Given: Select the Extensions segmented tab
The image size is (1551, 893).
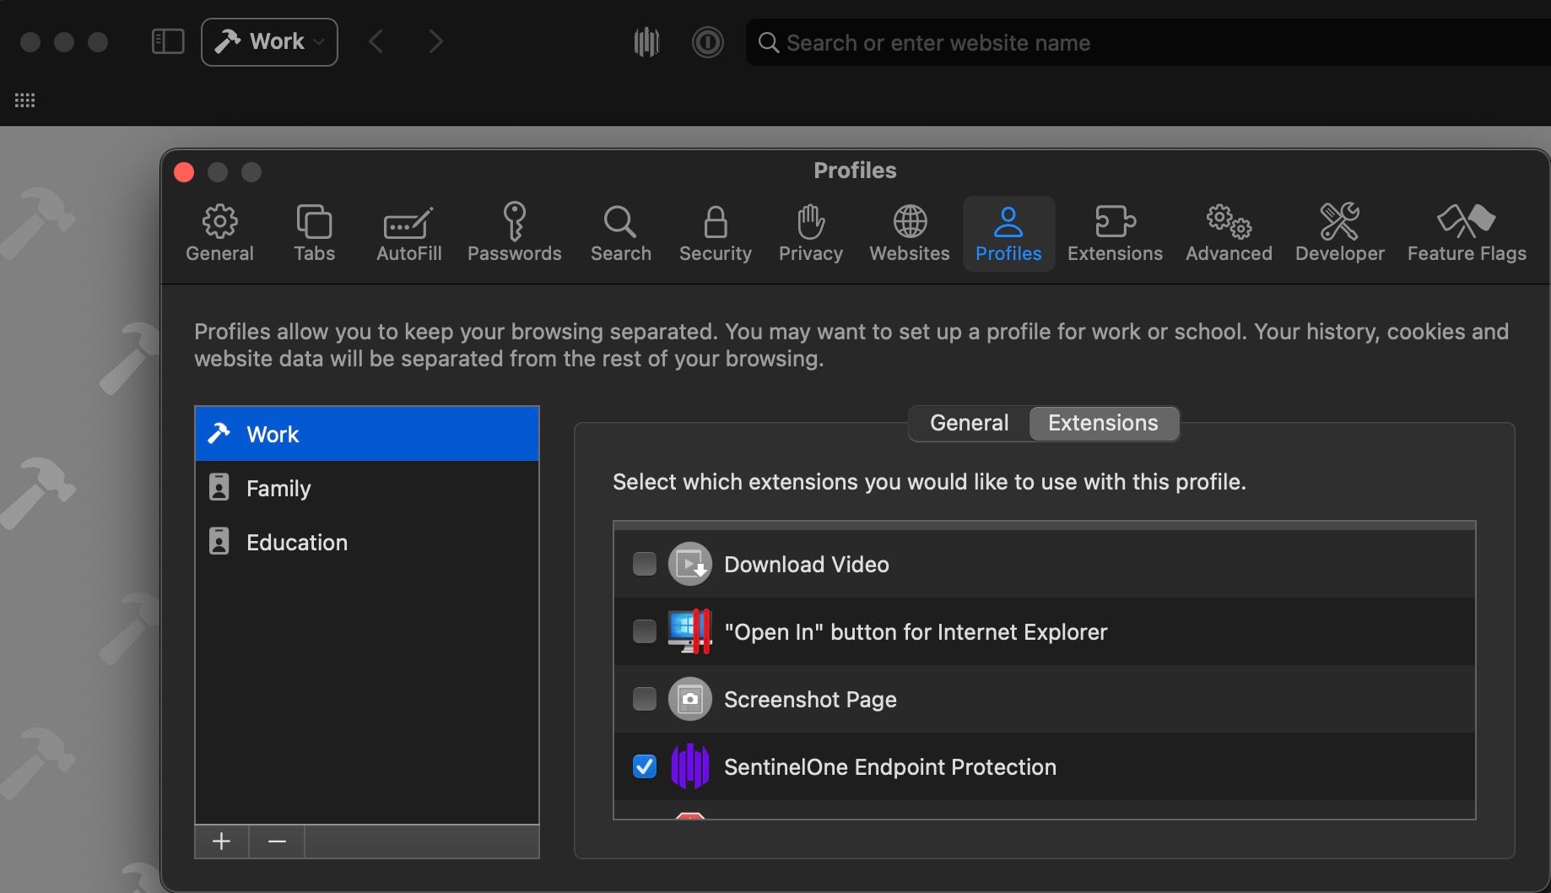Looking at the screenshot, I should pos(1103,423).
